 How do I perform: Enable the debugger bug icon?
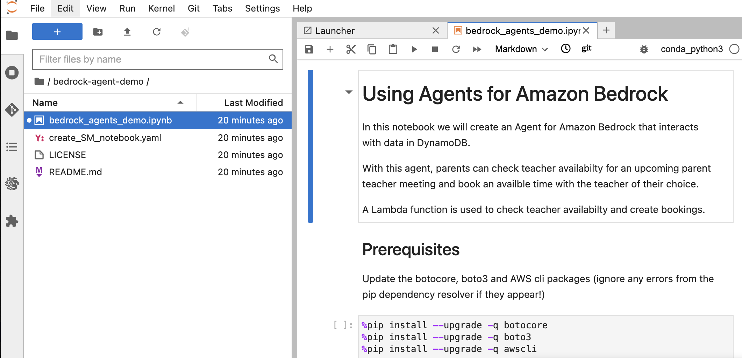pyautogui.click(x=644, y=49)
